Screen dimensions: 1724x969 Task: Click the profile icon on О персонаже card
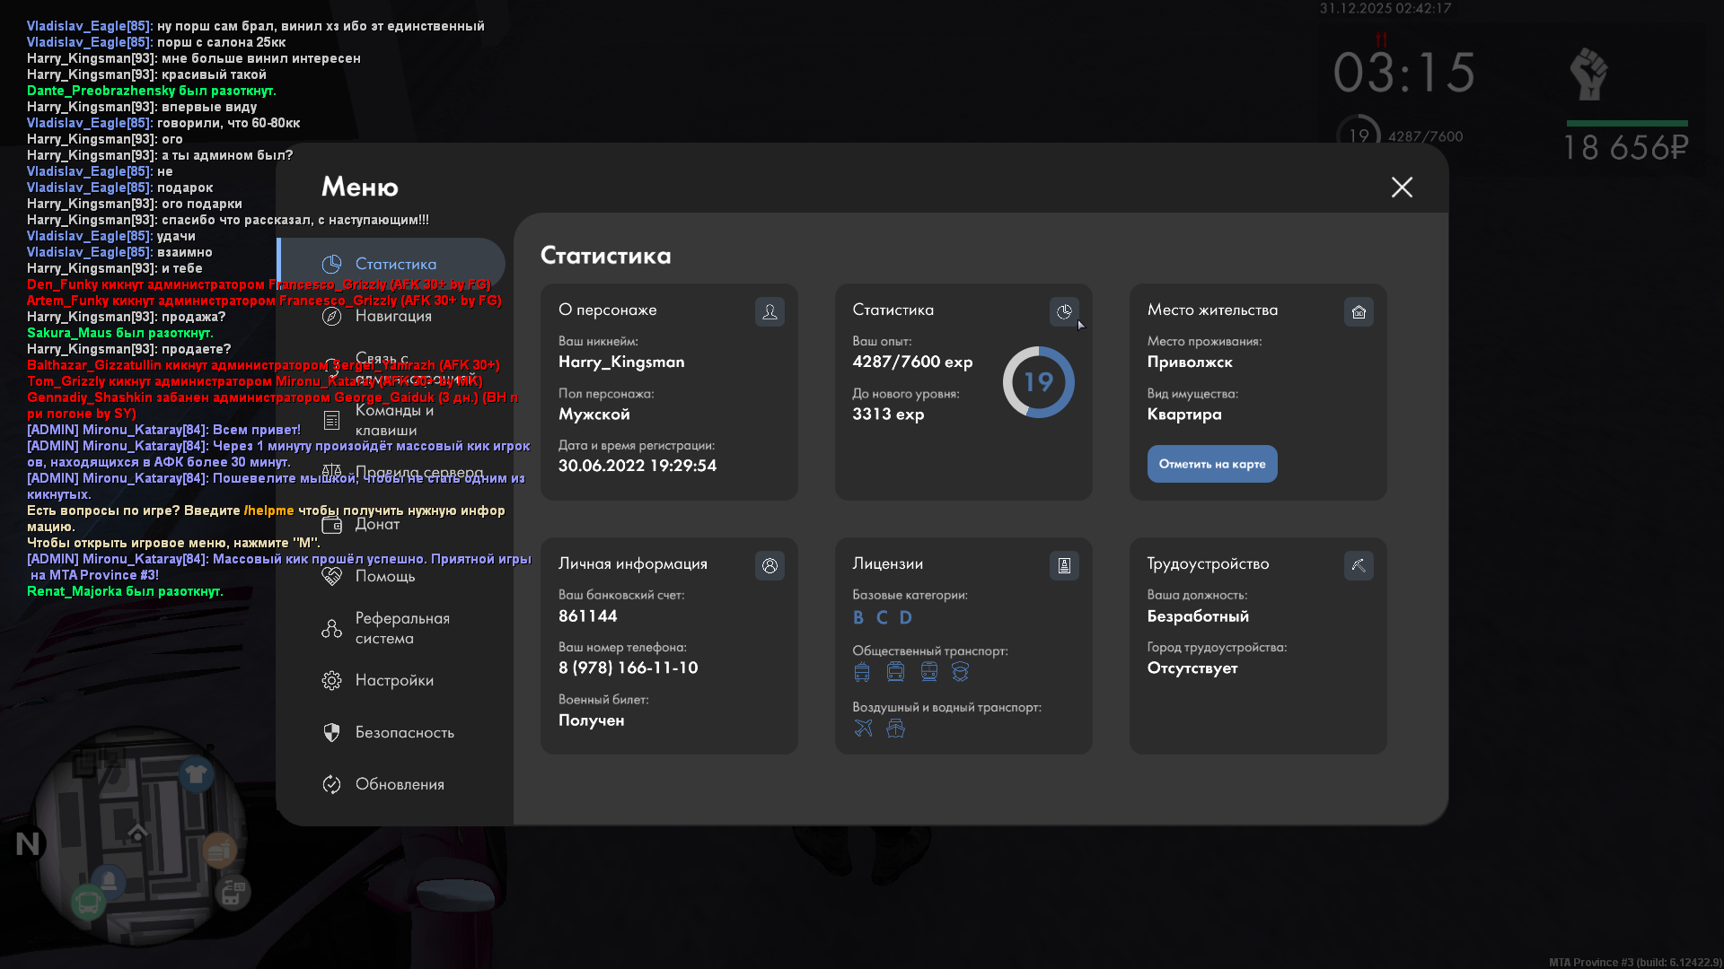point(770,311)
